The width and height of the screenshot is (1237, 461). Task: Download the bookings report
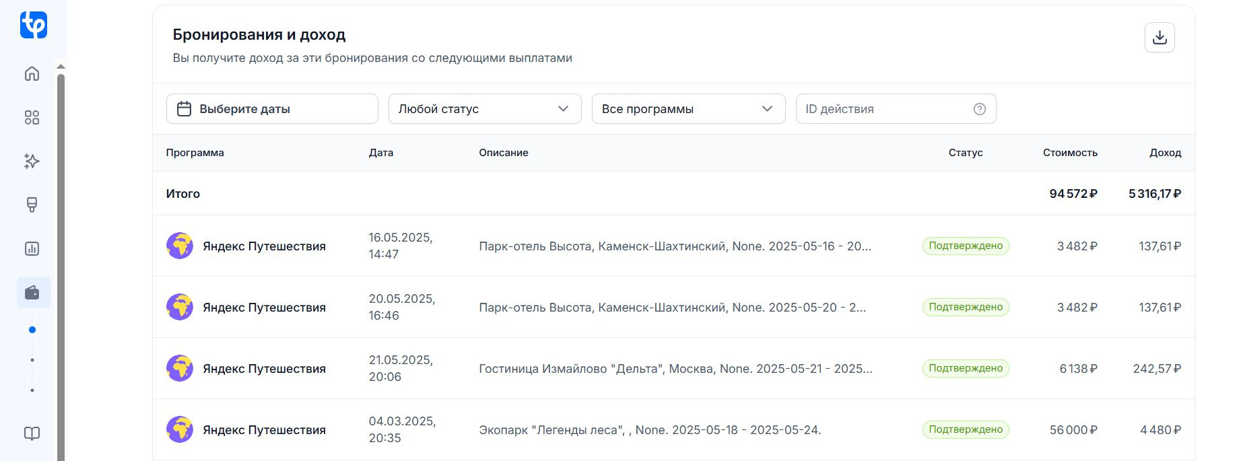1160,38
